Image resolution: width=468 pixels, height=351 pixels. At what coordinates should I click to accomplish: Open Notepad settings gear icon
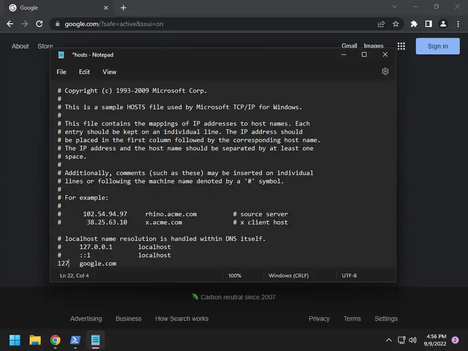pos(385,71)
